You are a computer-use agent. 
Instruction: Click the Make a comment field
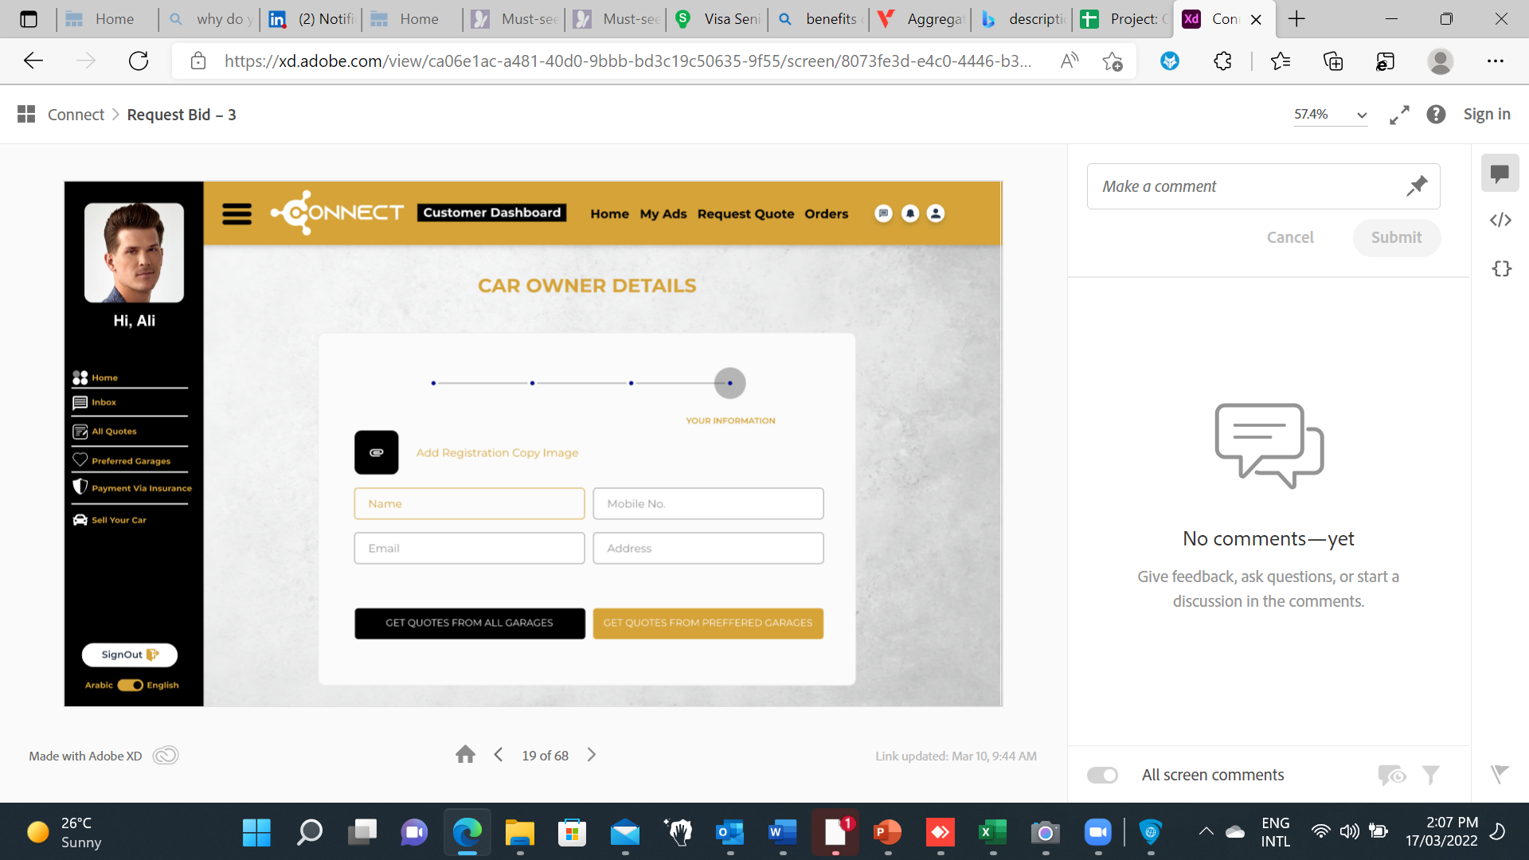click(1242, 186)
